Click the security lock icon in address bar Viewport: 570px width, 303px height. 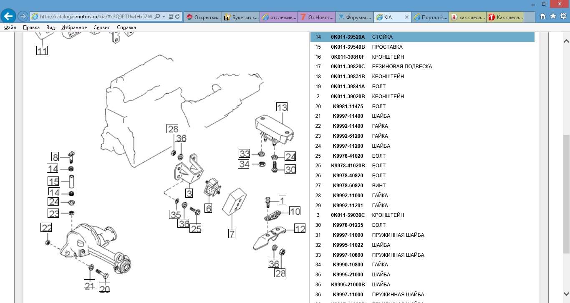(171, 17)
